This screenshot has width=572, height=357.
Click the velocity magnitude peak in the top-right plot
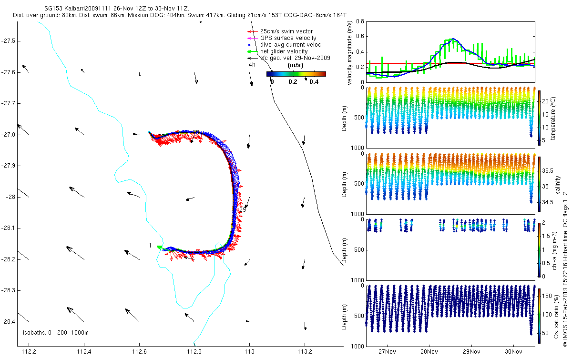pyautogui.click(x=453, y=39)
